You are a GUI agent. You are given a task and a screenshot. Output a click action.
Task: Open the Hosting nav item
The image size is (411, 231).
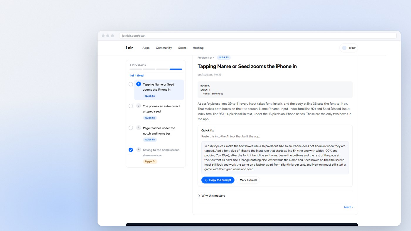[198, 48]
